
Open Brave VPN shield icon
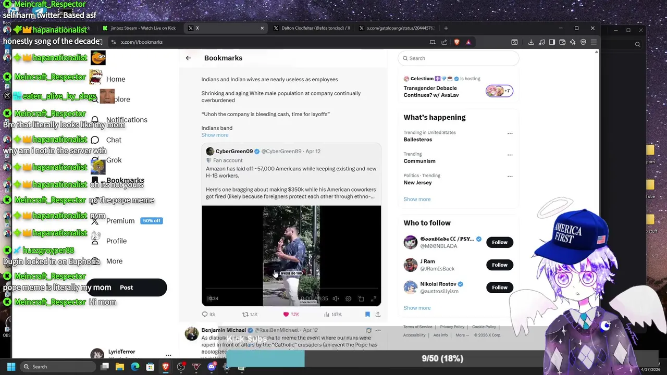point(583,42)
